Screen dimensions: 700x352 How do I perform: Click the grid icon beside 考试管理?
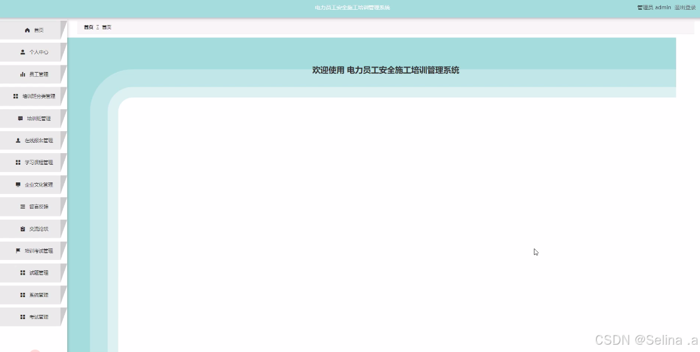pyautogui.click(x=23, y=317)
